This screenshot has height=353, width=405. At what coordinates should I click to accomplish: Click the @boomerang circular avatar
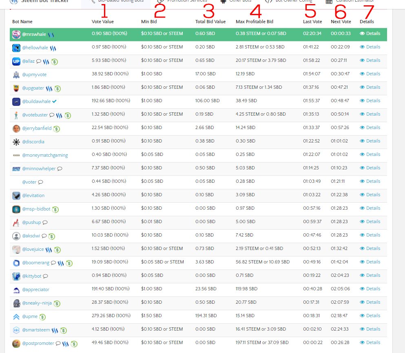point(16,263)
